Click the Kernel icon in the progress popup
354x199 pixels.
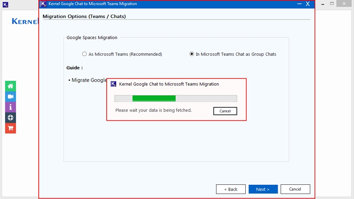coord(113,84)
